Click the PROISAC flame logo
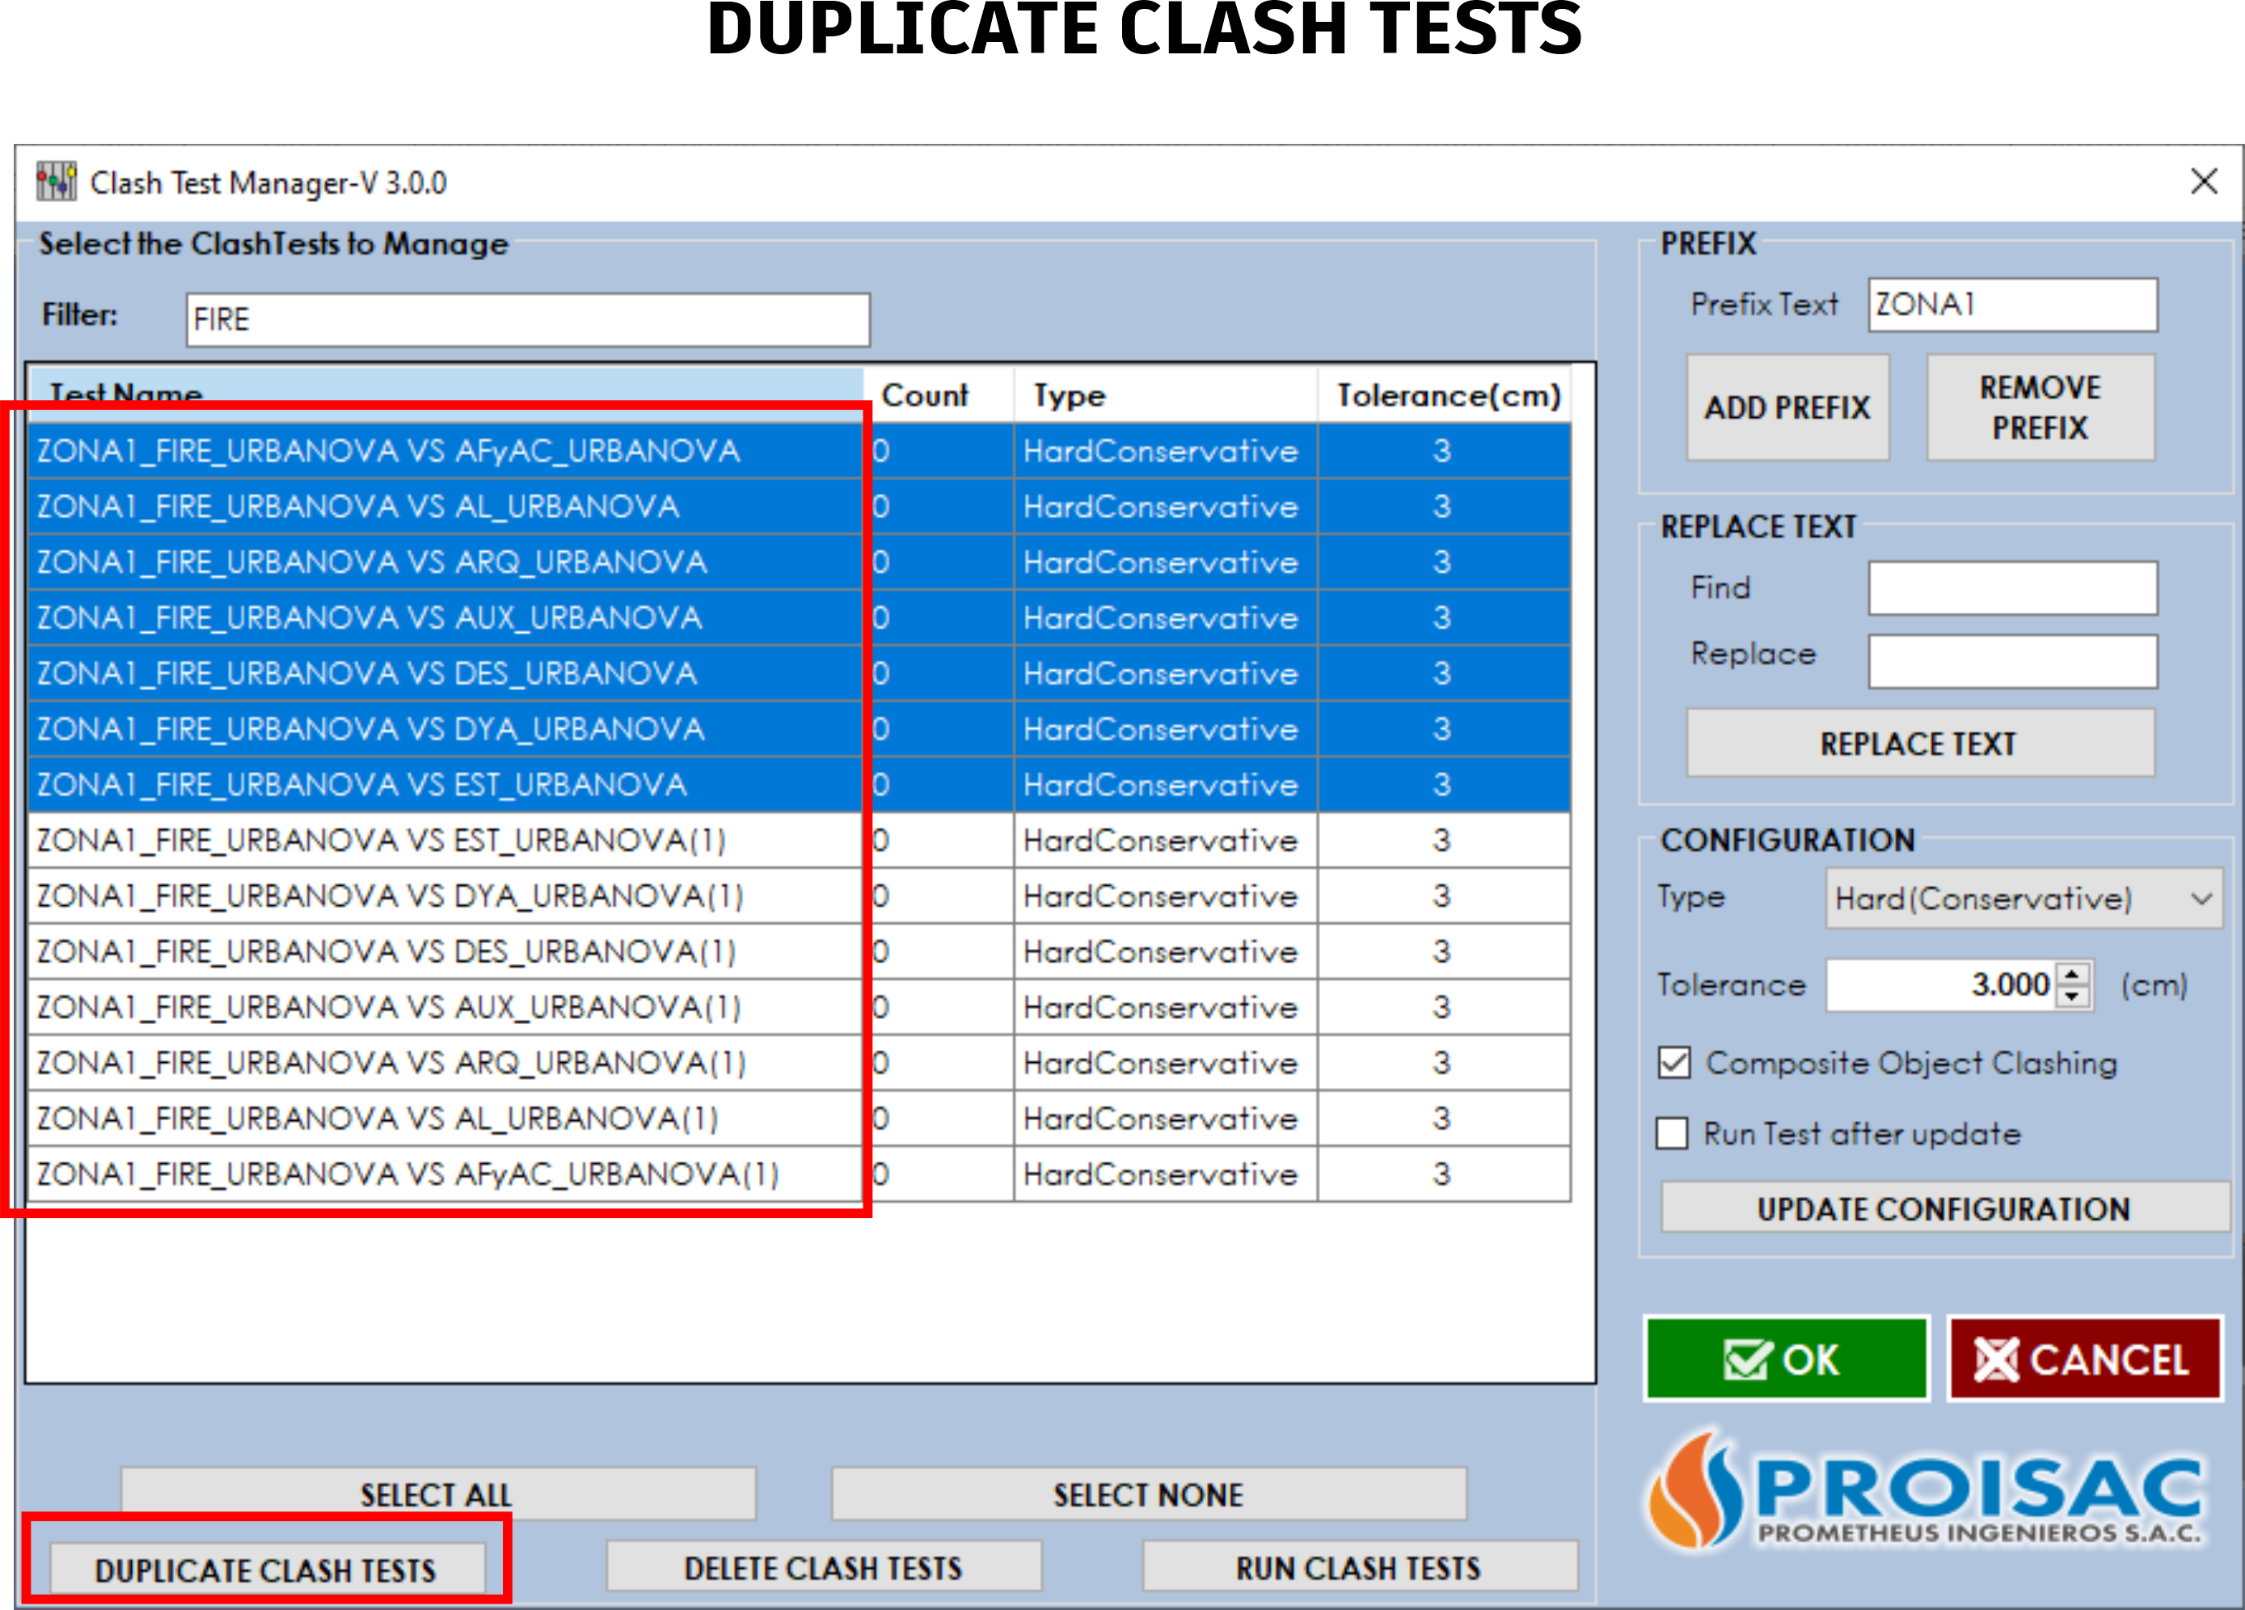Image resolution: width=2245 pixels, height=1610 pixels. [x=1695, y=1492]
